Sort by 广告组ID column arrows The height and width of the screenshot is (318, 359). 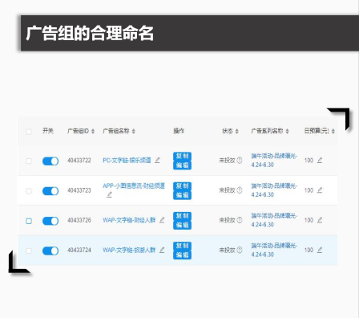coord(93,131)
